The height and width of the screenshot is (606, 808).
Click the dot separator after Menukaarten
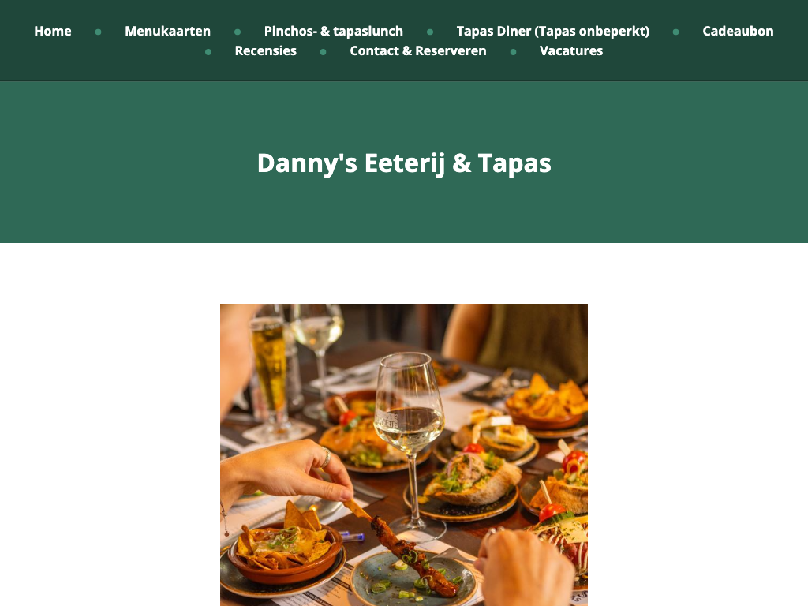[238, 32]
